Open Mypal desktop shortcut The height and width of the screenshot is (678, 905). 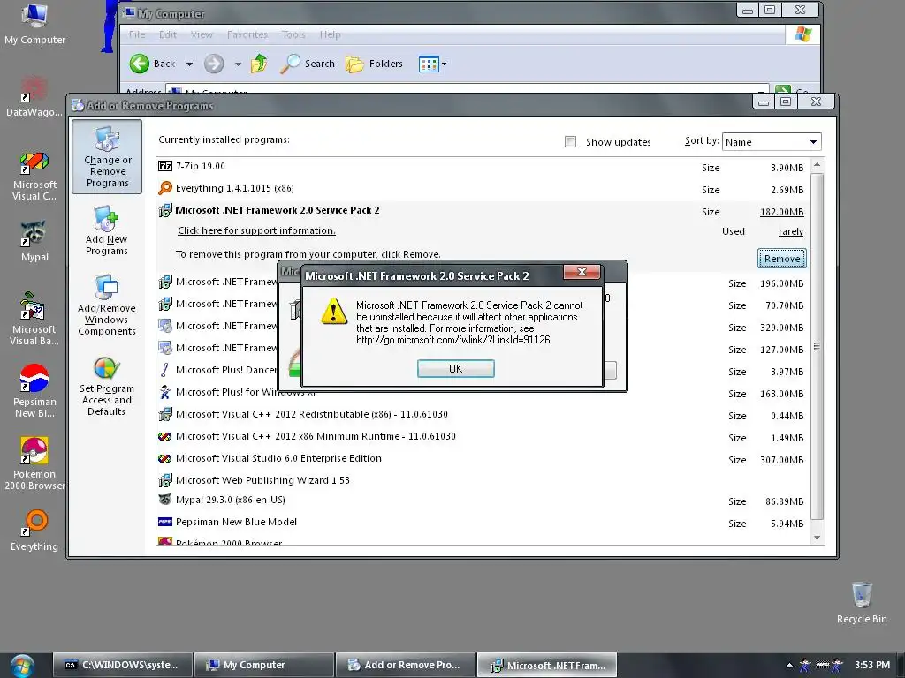[x=34, y=241]
